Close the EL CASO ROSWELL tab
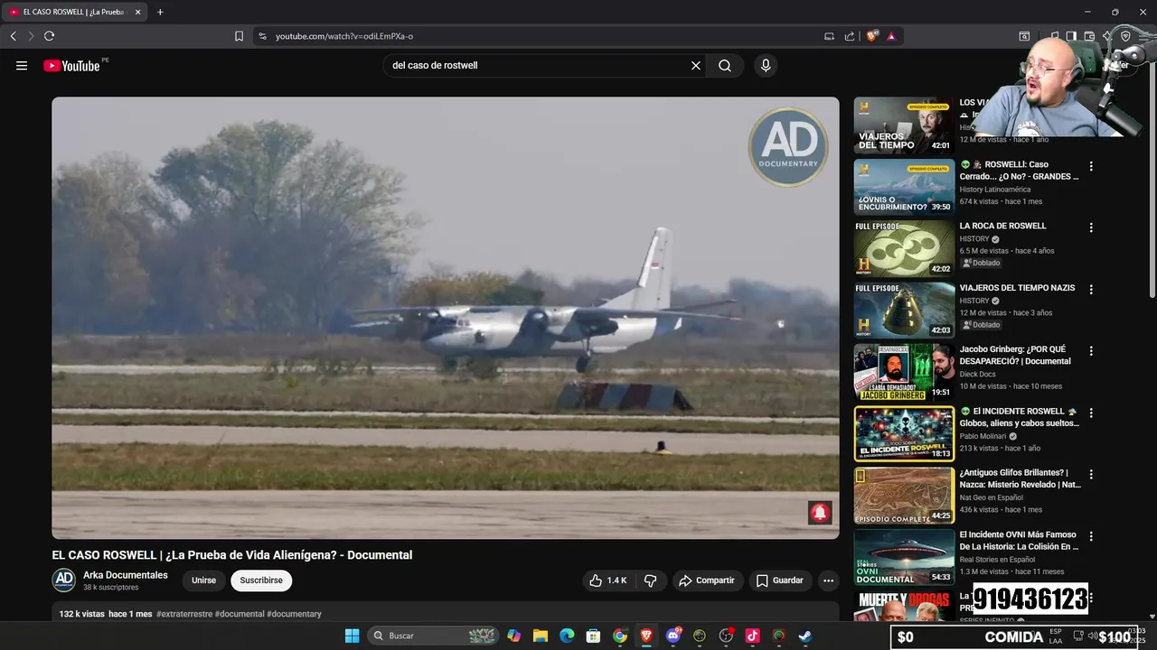Screen dimensions: 1157x650 136,12
